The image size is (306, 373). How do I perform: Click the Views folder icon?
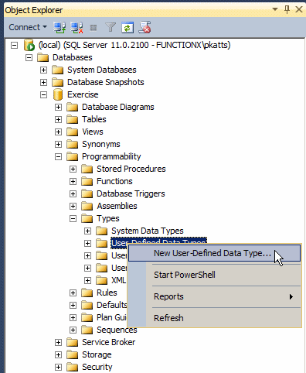[72, 132]
